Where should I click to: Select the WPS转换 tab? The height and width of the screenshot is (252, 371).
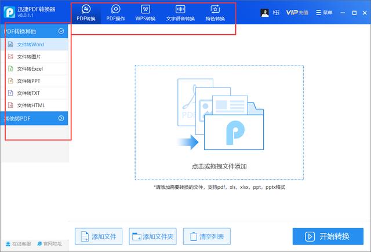[146, 13]
